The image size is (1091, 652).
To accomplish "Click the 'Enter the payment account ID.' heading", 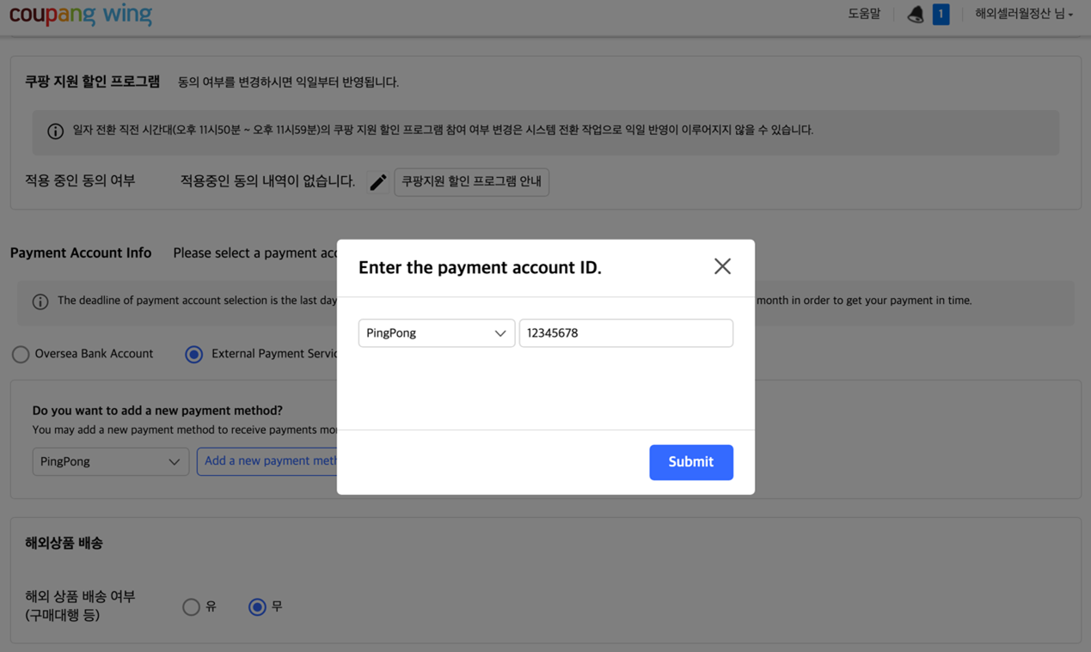I will pos(480,267).
